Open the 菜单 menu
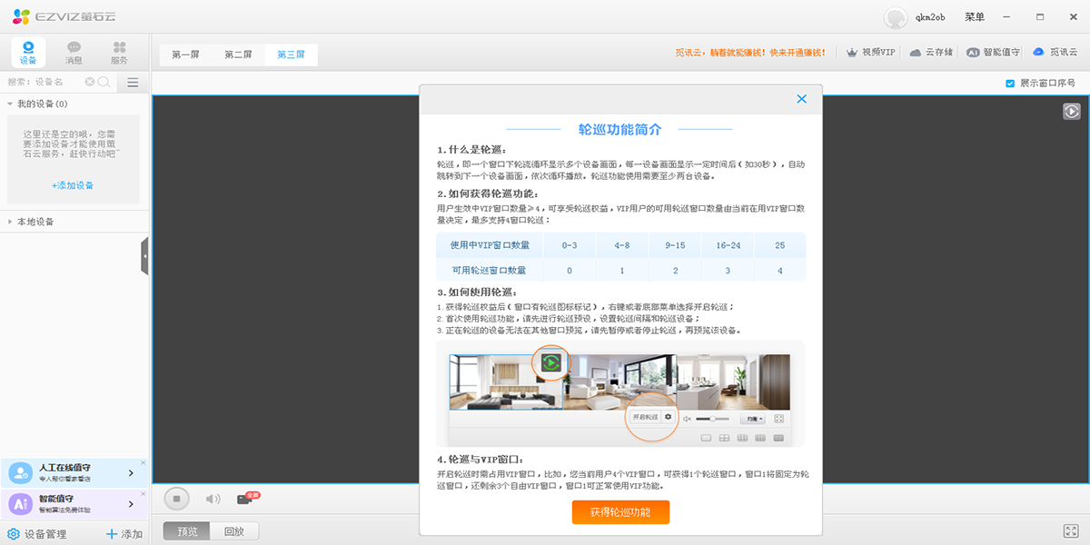This screenshot has height=545, width=1090. tap(975, 16)
